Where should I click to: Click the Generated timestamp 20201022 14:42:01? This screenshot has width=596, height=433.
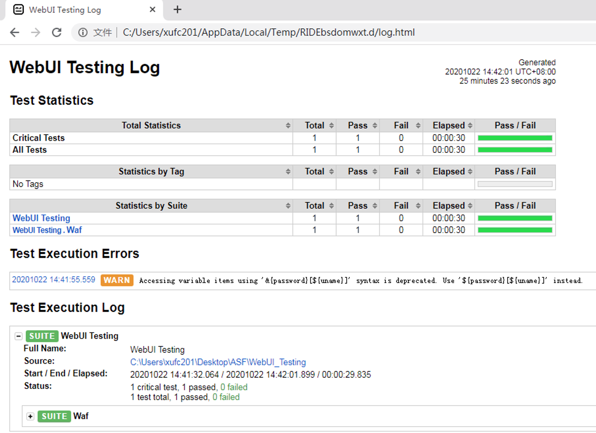[500, 72]
